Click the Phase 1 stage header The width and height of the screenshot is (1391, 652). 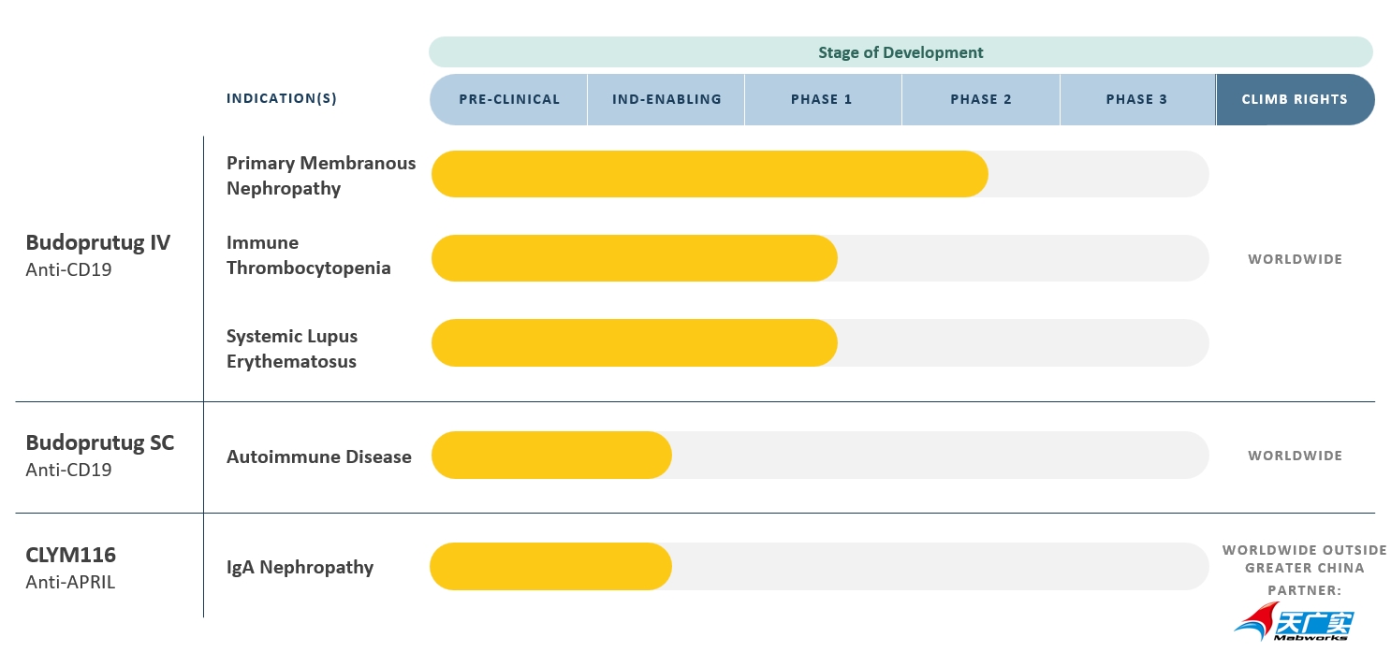point(823,99)
